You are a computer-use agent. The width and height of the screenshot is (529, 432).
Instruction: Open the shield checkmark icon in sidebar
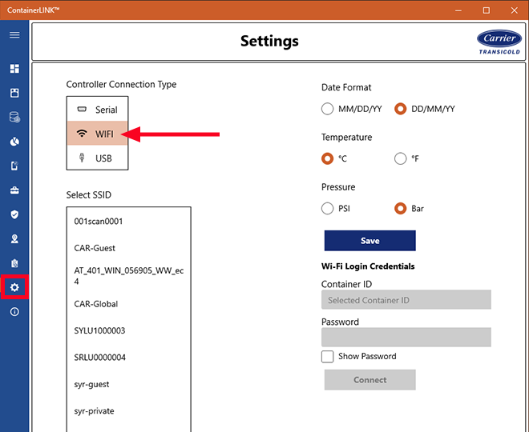pos(14,214)
